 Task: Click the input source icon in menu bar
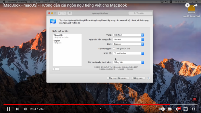[x=171, y=1]
